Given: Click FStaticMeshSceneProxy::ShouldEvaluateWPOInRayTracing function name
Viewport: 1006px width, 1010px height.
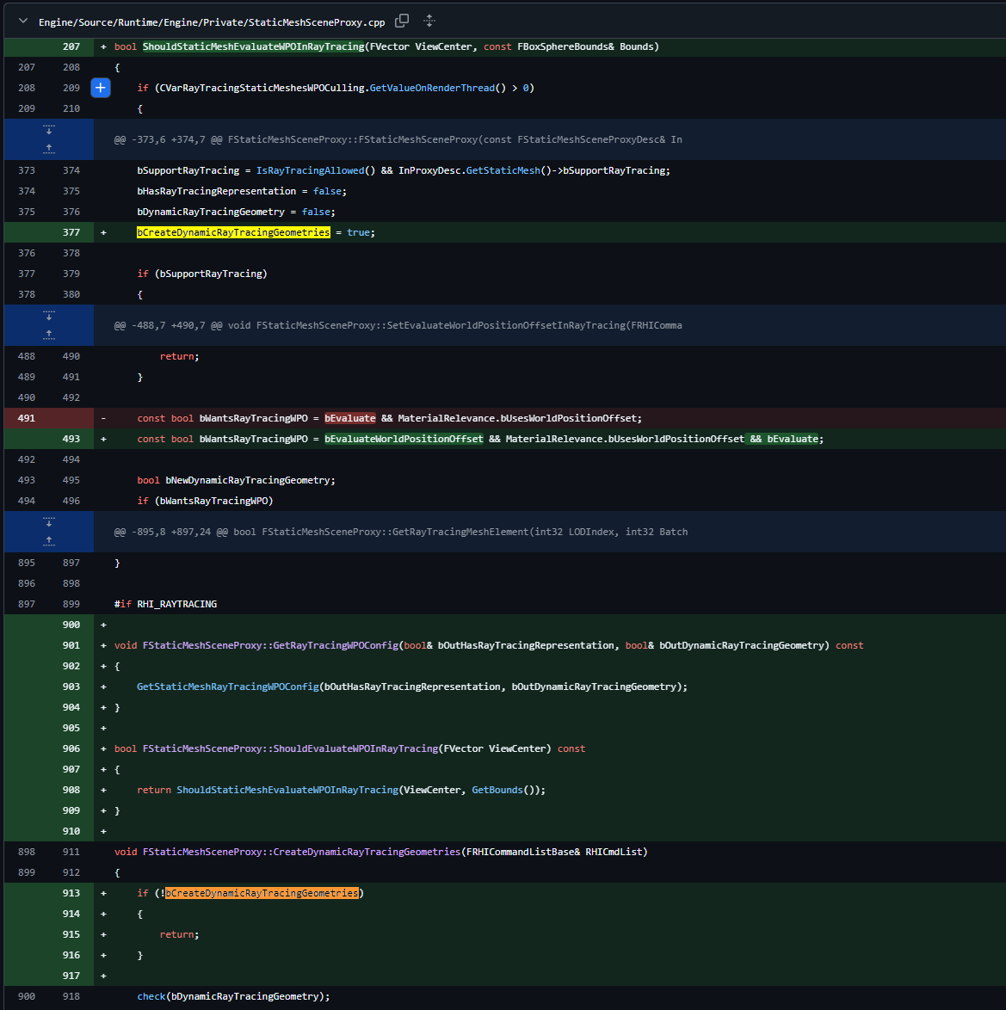Looking at the screenshot, I should coord(290,748).
